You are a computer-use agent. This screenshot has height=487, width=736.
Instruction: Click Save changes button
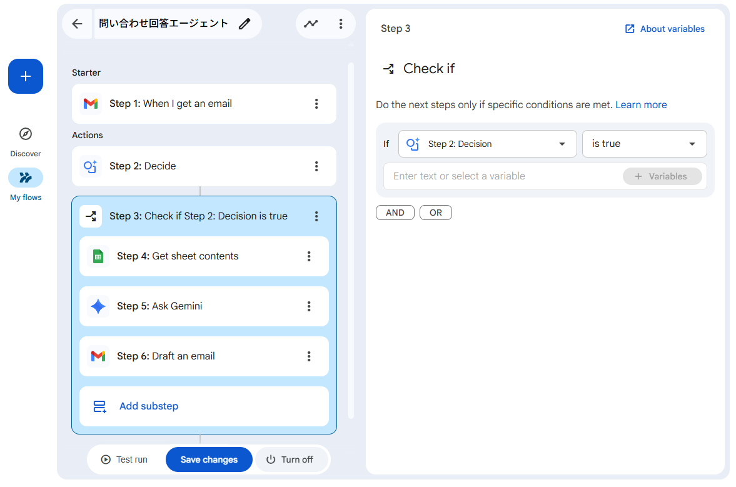click(209, 459)
